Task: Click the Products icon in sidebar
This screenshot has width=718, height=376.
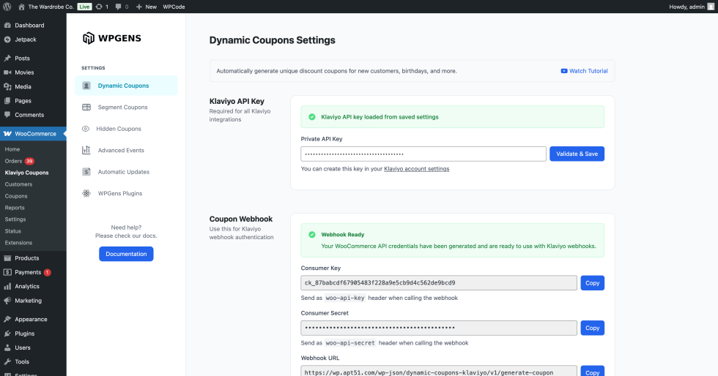Action: coord(7,258)
